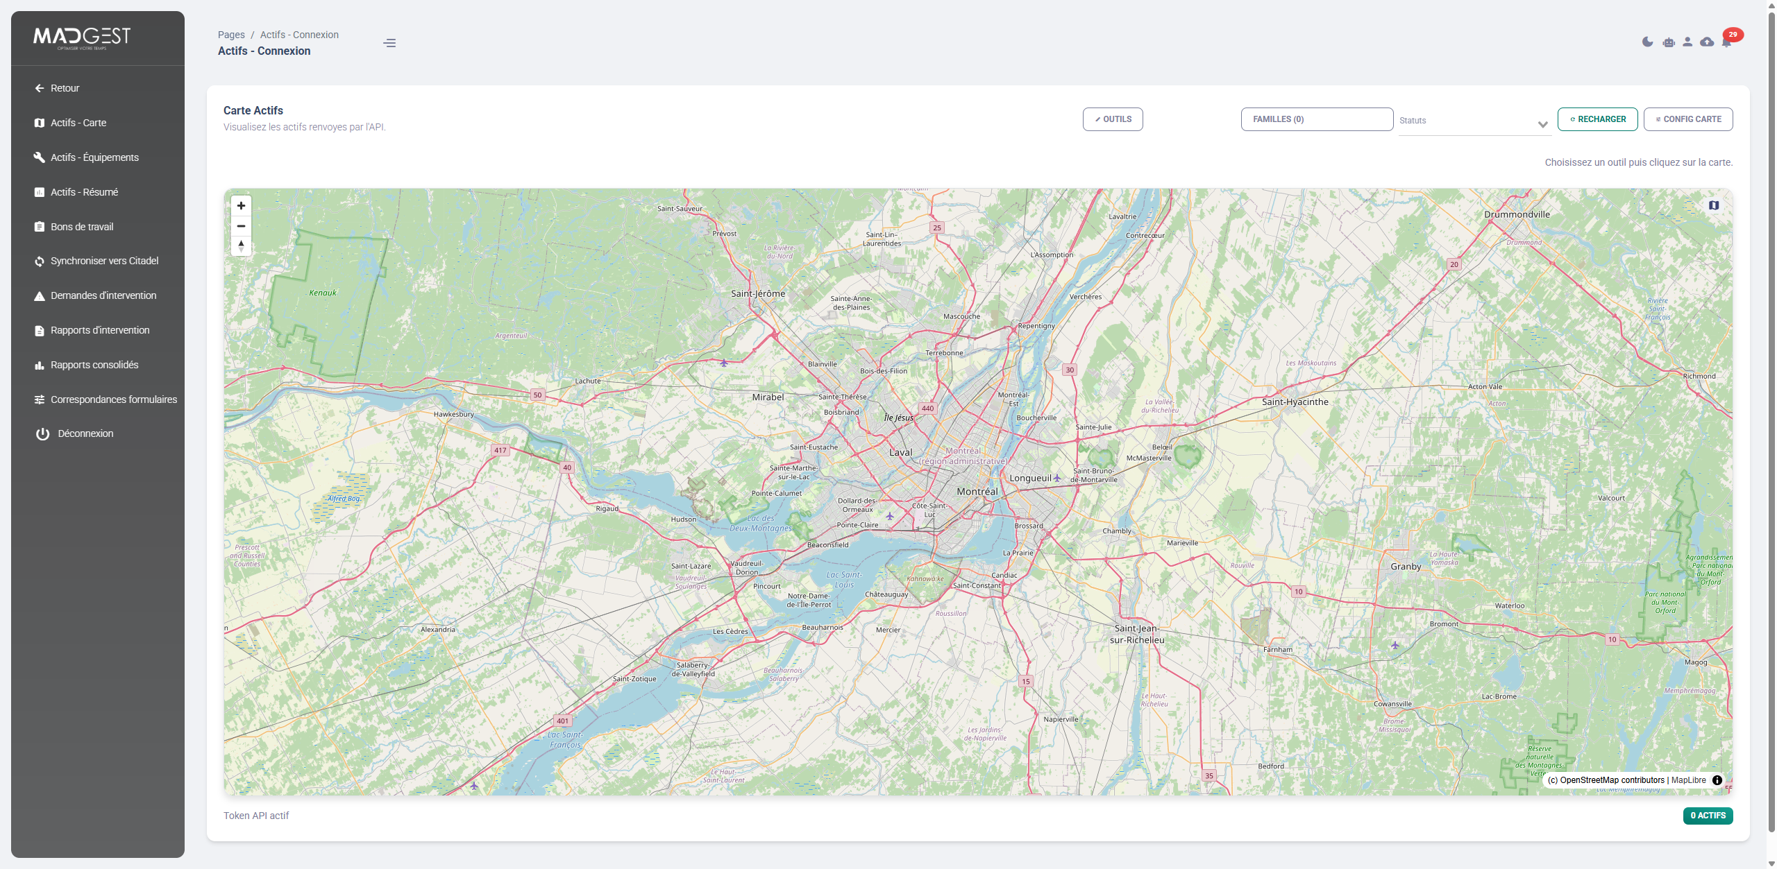Click the RECHARGER button
This screenshot has height=869, width=1777.
tap(1598, 119)
